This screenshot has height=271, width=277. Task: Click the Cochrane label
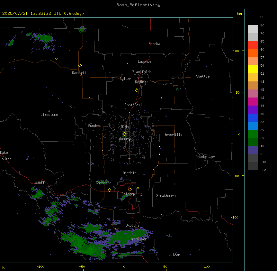(103, 183)
